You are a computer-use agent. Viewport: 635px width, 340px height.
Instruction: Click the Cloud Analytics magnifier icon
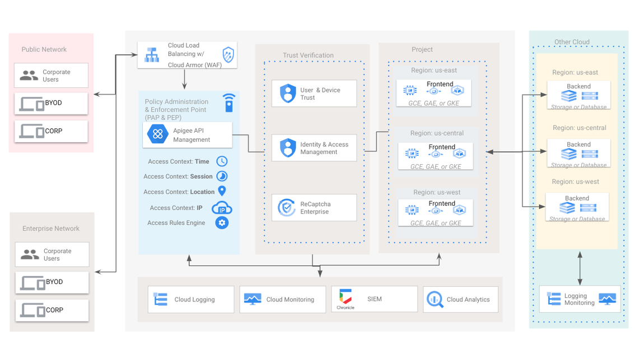tap(435, 300)
